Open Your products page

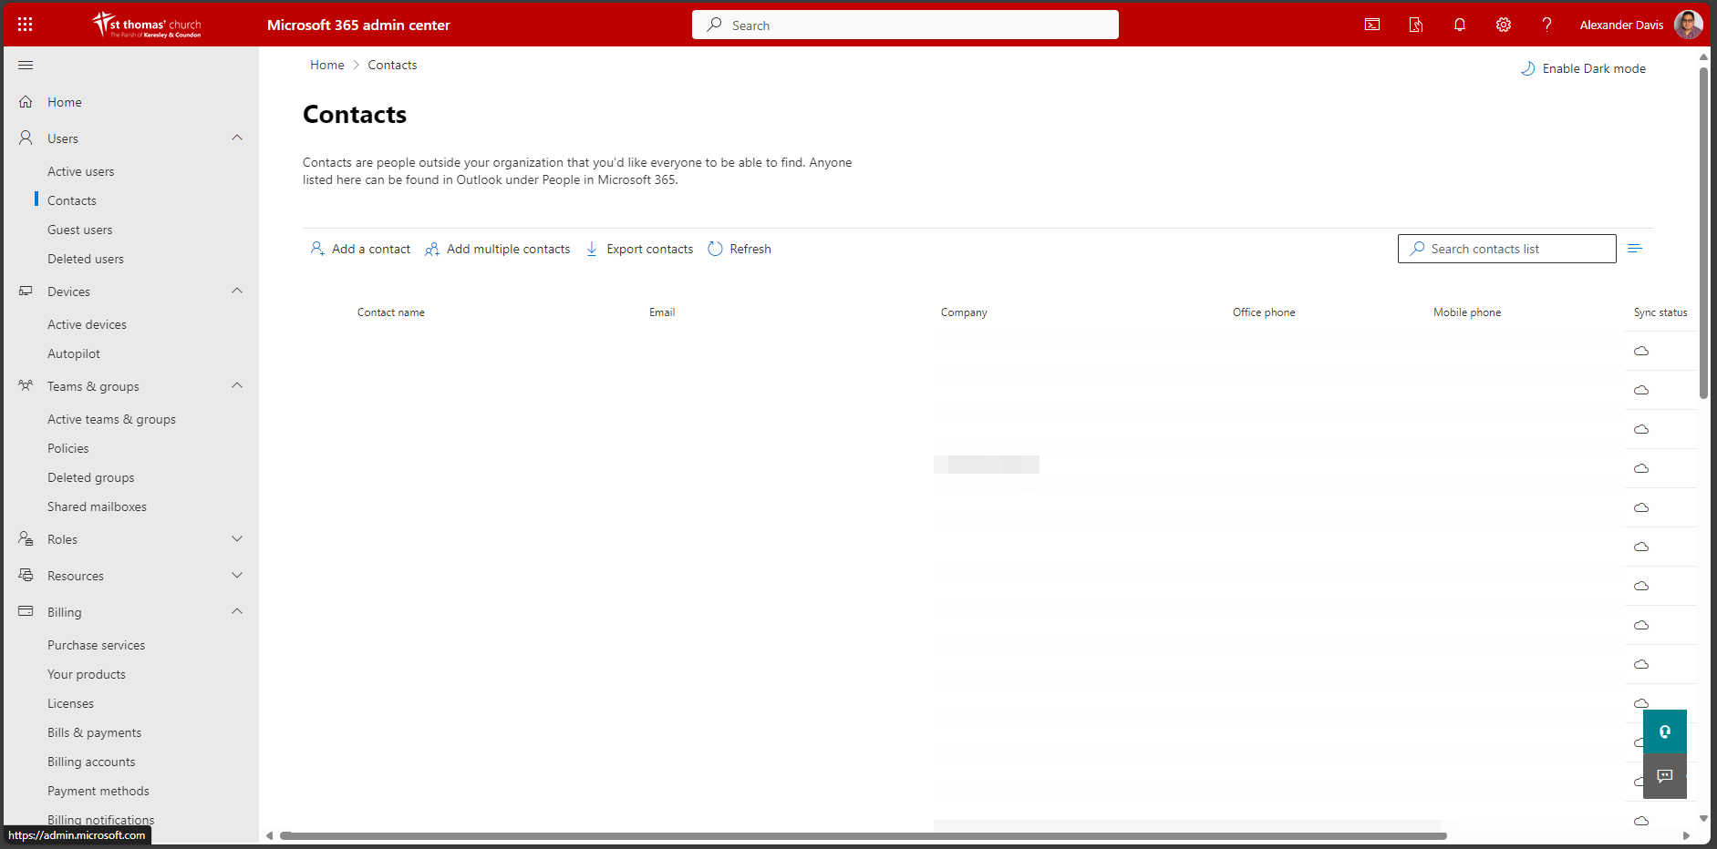coord(87,674)
